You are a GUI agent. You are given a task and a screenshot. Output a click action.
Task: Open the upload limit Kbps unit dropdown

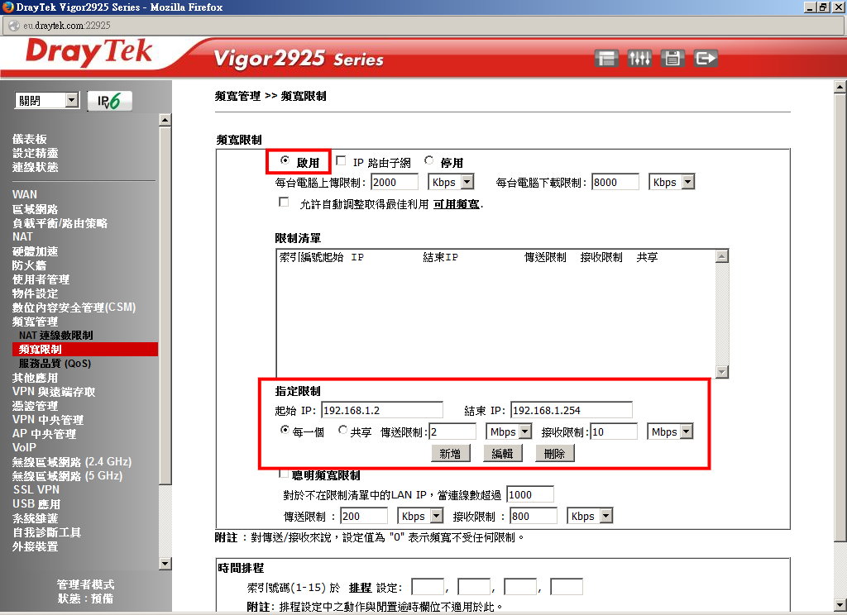[452, 182]
